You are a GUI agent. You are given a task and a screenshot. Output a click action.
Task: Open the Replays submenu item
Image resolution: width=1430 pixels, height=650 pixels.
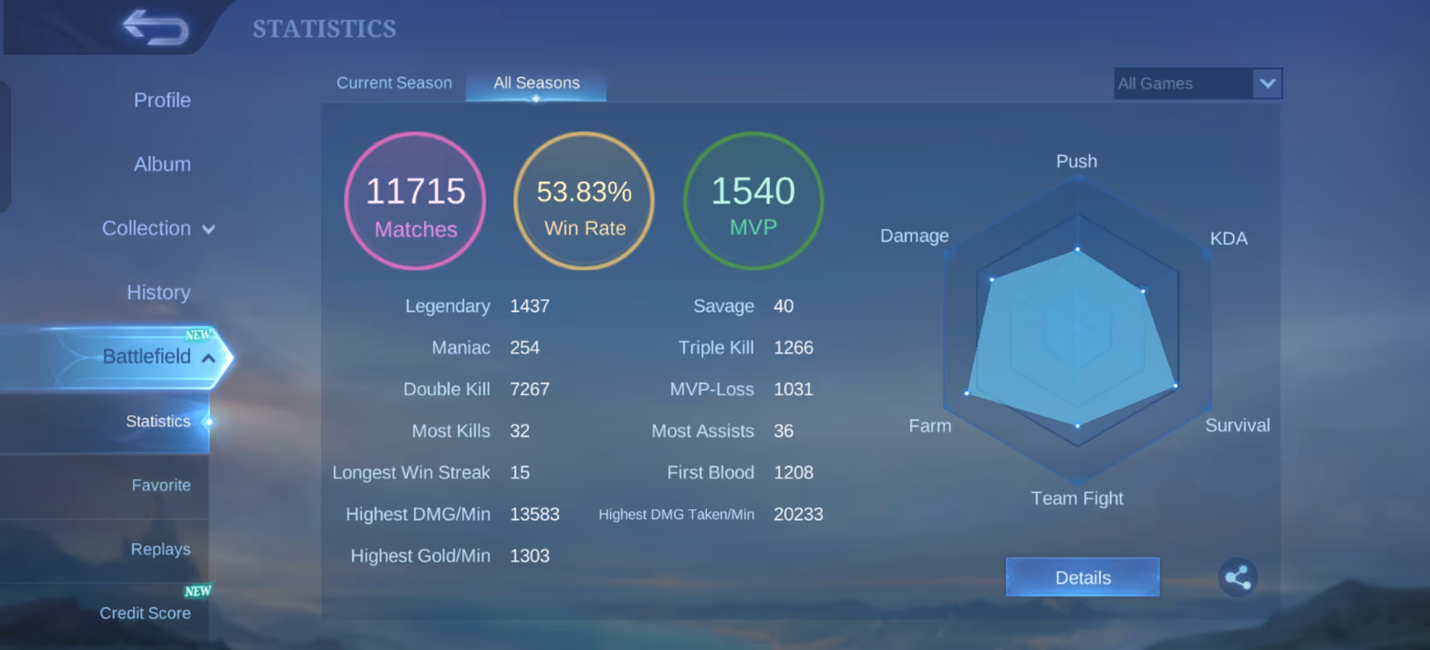[x=160, y=549]
